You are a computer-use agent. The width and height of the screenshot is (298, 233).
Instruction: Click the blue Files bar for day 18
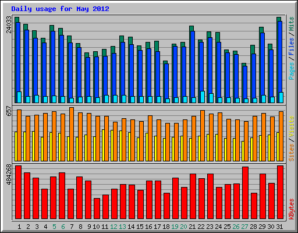coord(166,81)
